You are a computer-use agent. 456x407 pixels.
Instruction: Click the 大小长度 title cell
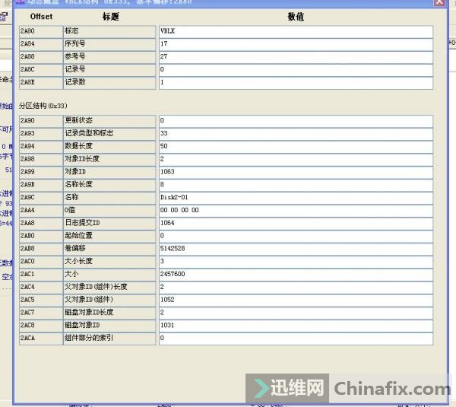109,262
